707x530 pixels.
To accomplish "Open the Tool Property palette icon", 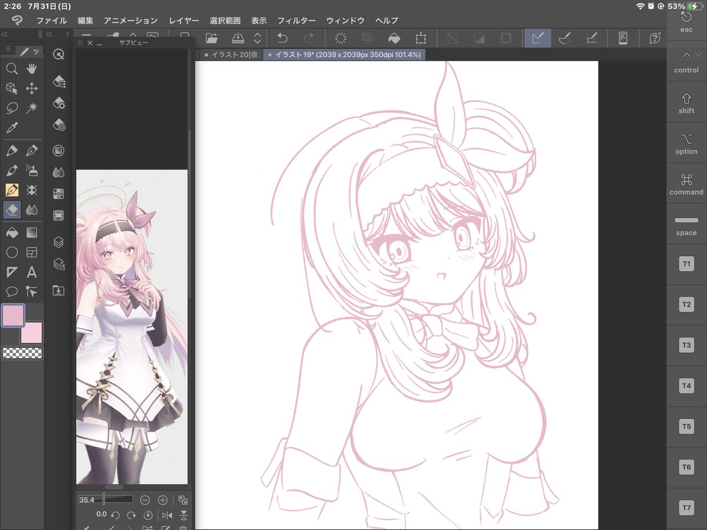I will 58,104.
